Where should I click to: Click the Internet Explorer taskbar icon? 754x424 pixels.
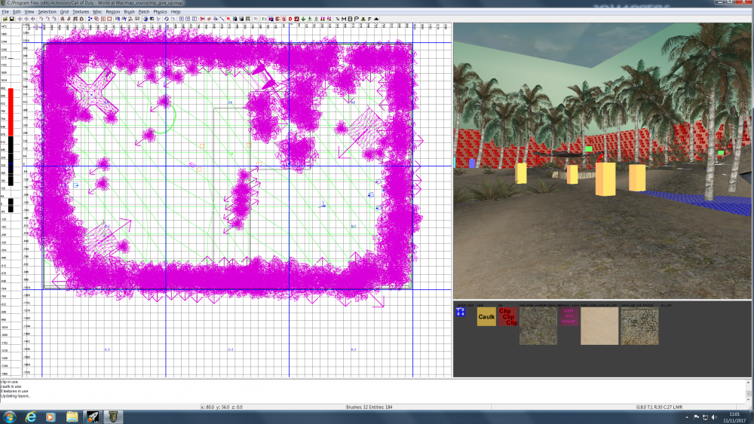pyautogui.click(x=31, y=416)
